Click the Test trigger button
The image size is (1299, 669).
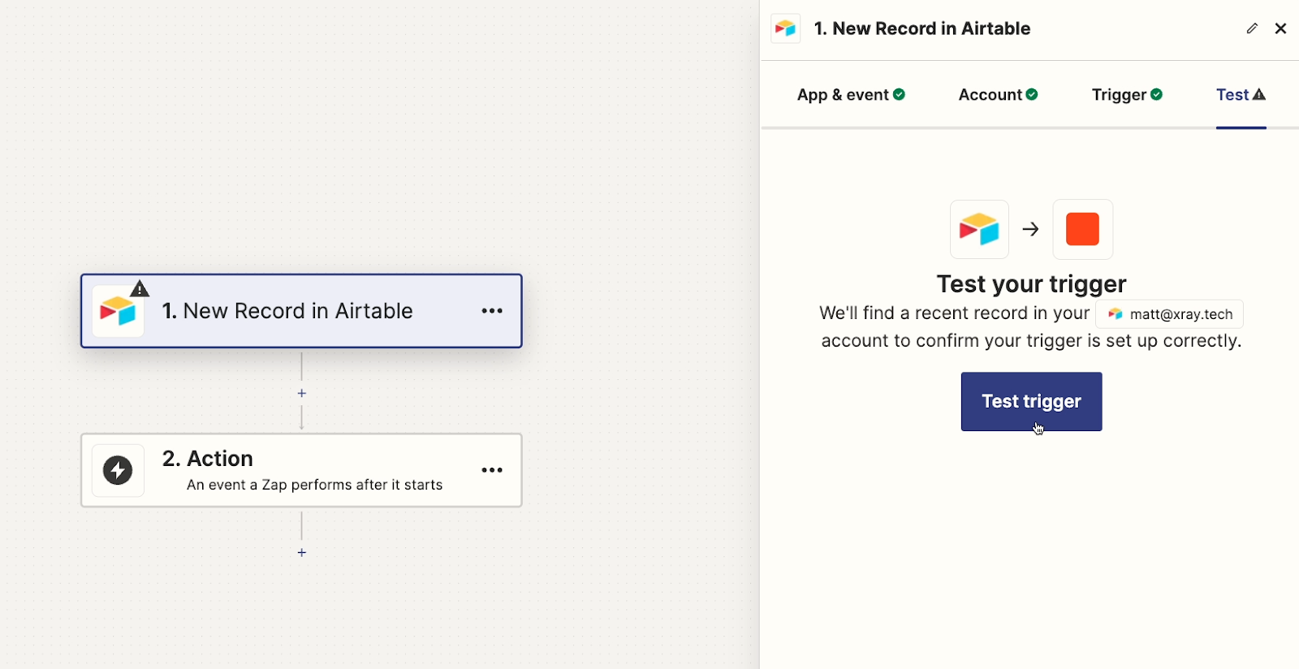pyautogui.click(x=1031, y=401)
